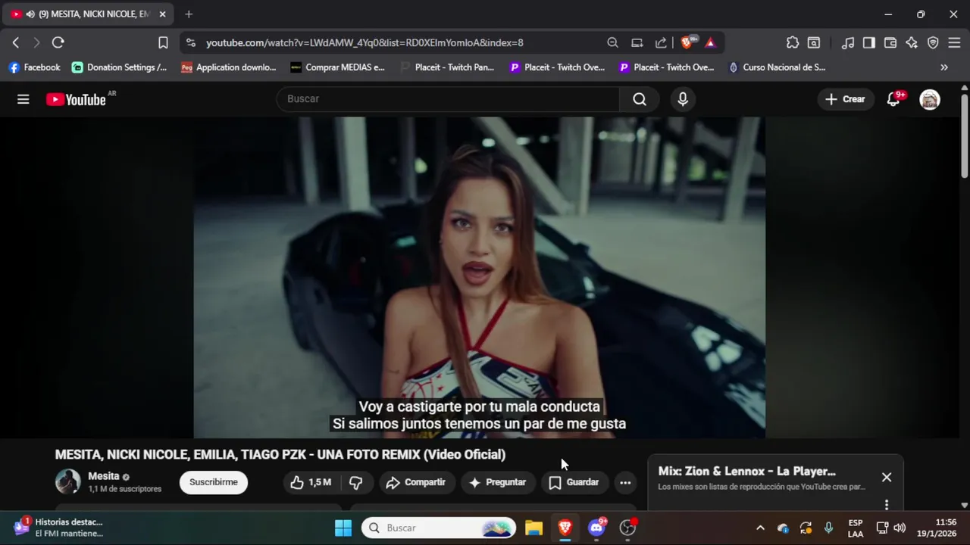Open Brave Wallet icon
This screenshot has height=545, width=970.
890,42
